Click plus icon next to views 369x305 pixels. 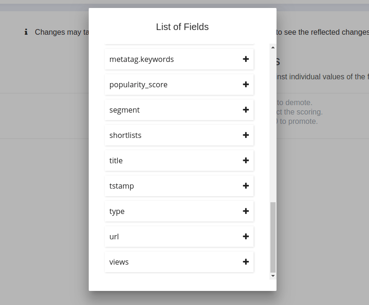click(246, 262)
